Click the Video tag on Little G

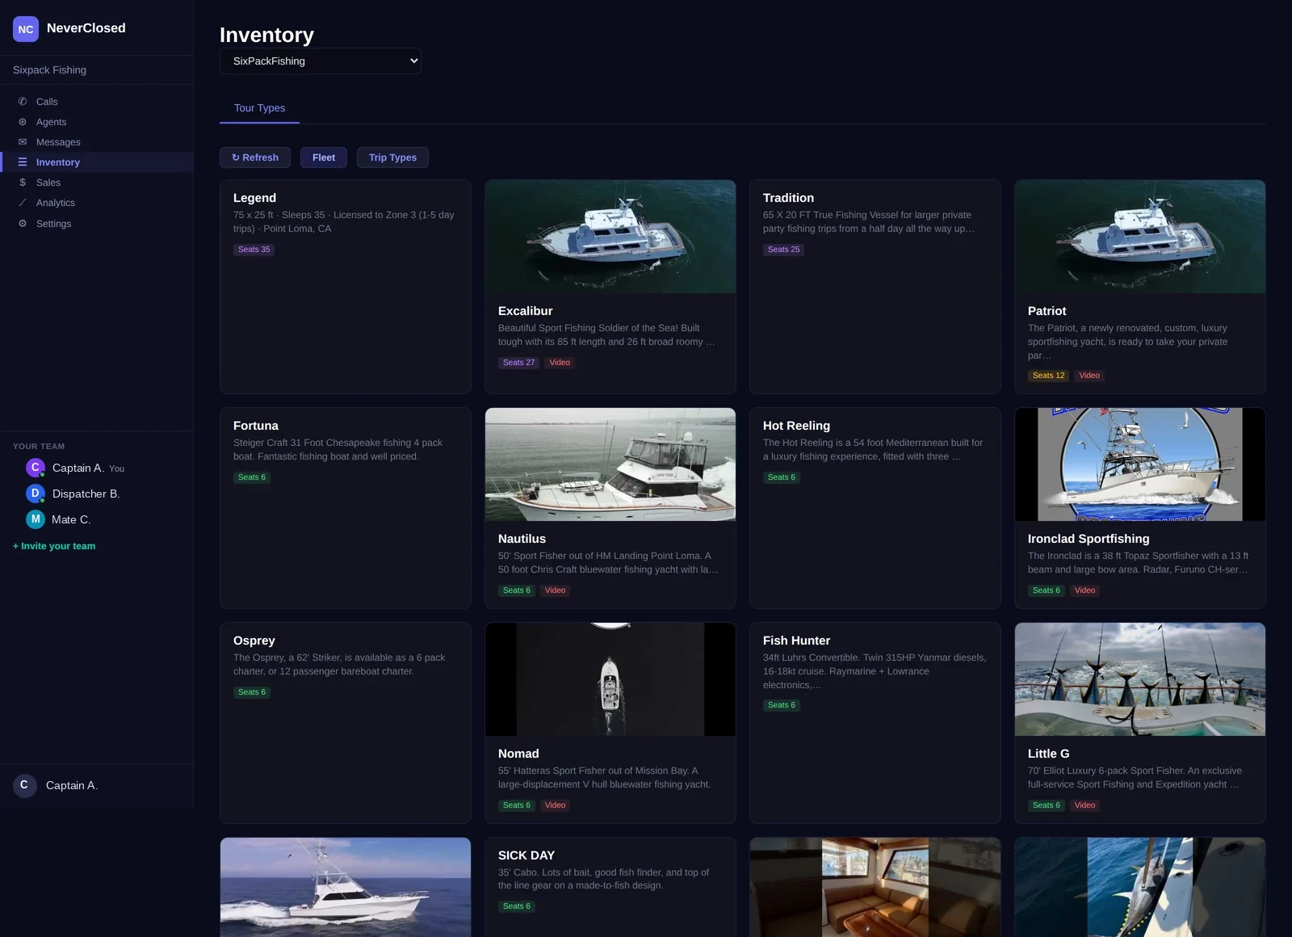(1085, 805)
